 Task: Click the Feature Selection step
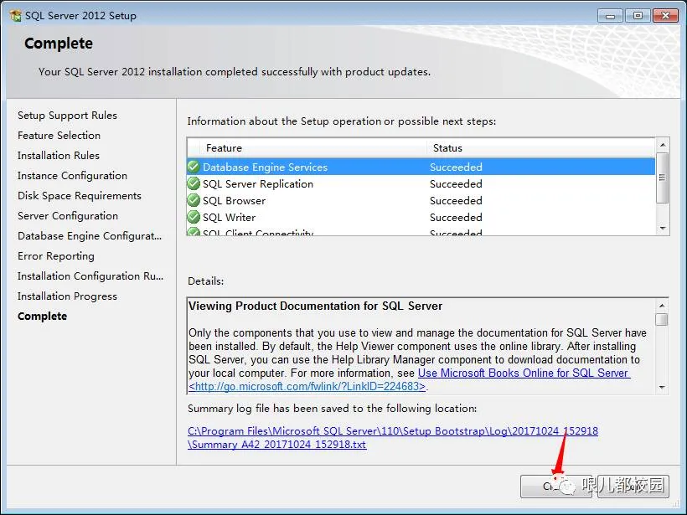pyautogui.click(x=59, y=136)
